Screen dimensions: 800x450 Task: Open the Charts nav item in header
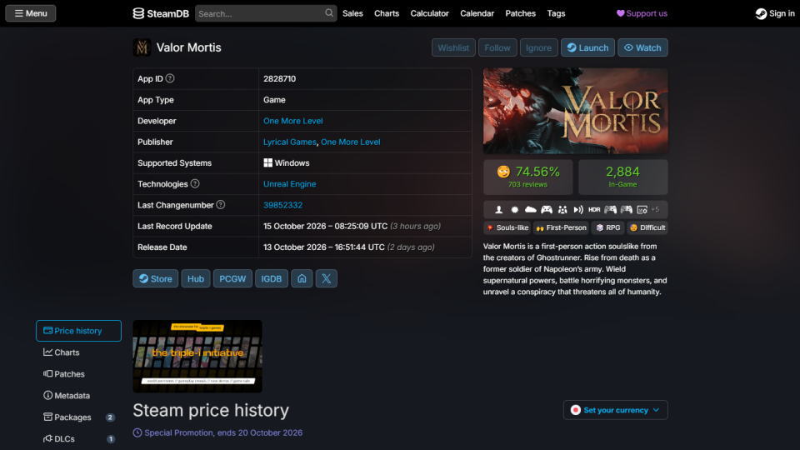pos(387,13)
